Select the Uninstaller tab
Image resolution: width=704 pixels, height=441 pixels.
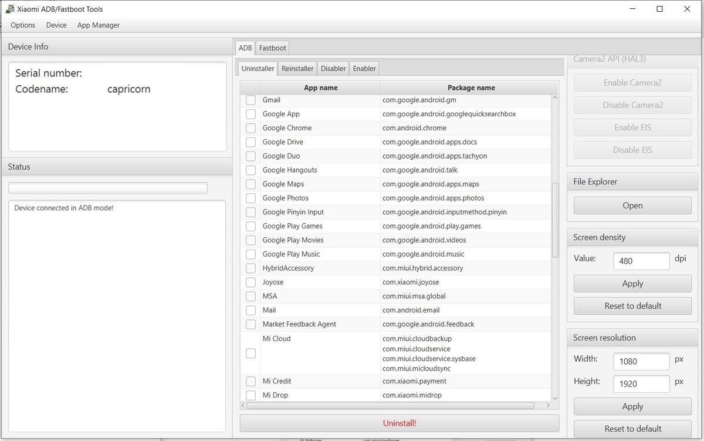click(258, 68)
